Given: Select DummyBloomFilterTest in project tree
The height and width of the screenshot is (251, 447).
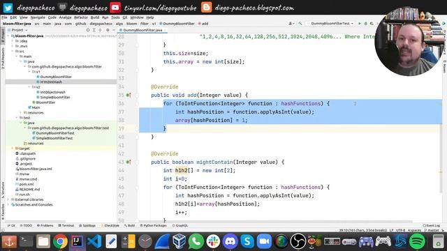Looking at the screenshot, I should coord(54,133).
